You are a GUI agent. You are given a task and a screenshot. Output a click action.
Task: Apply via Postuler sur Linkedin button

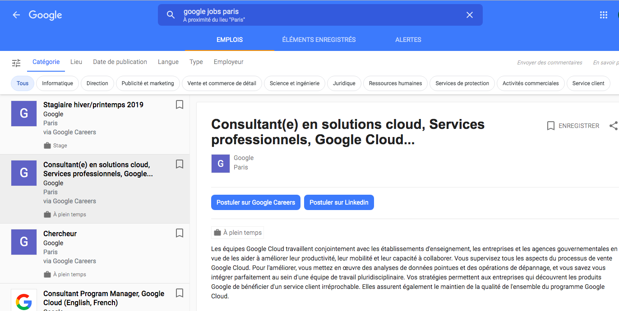click(x=339, y=202)
